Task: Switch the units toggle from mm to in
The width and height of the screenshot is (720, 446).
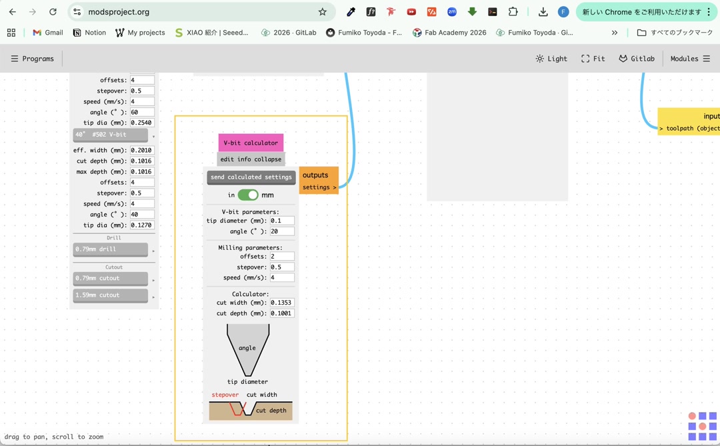Action: [x=249, y=195]
